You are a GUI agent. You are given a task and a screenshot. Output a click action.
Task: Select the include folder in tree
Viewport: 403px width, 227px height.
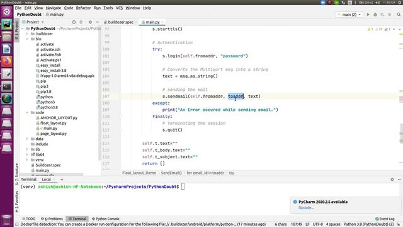[x=42, y=144]
